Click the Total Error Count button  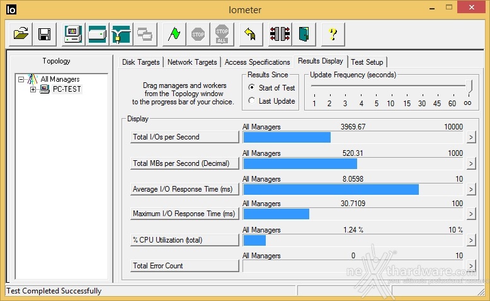pos(185,266)
